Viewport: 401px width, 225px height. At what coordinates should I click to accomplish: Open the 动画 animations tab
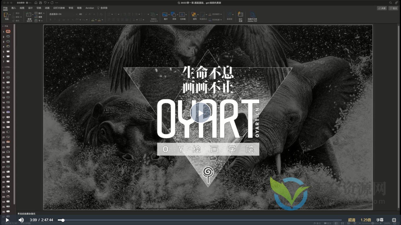pyautogui.click(x=47, y=8)
